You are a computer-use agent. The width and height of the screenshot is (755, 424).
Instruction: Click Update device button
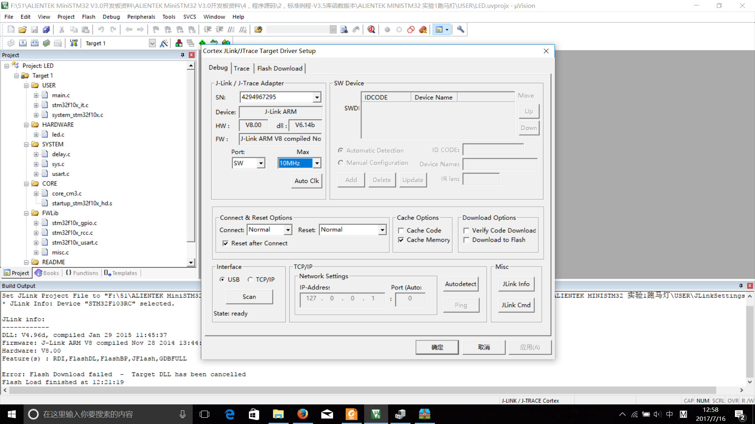(x=413, y=180)
